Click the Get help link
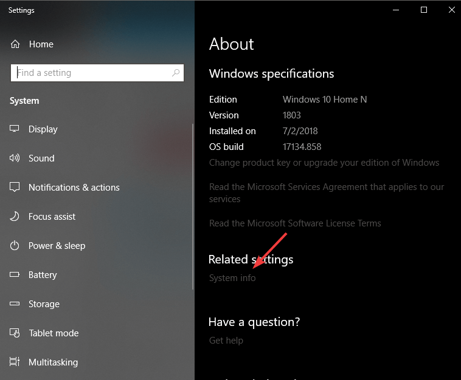Screen dimensions: 461x380 pyautogui.click(x=226, y=341)
